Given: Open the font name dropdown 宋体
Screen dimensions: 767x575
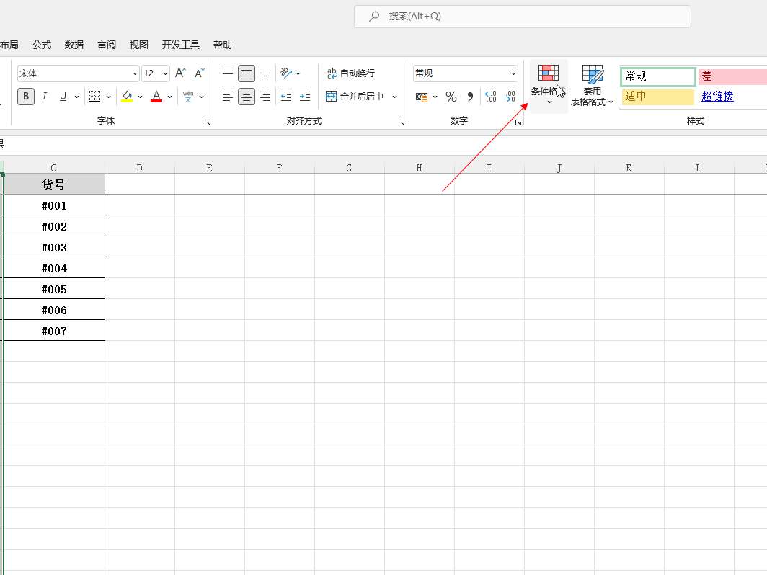Looking at the screenshot, I should pos(135,73).
